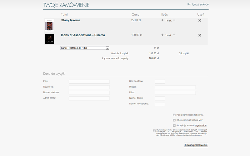250x156 pixels.
Task: Check Chcę otrzymać fakturę VAT checkbox
Action: click(174, 120)
